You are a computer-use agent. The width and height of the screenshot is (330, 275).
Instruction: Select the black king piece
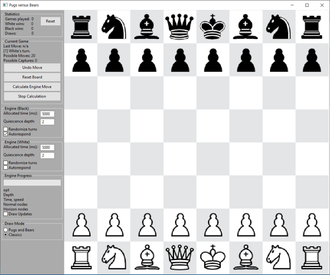213,26
